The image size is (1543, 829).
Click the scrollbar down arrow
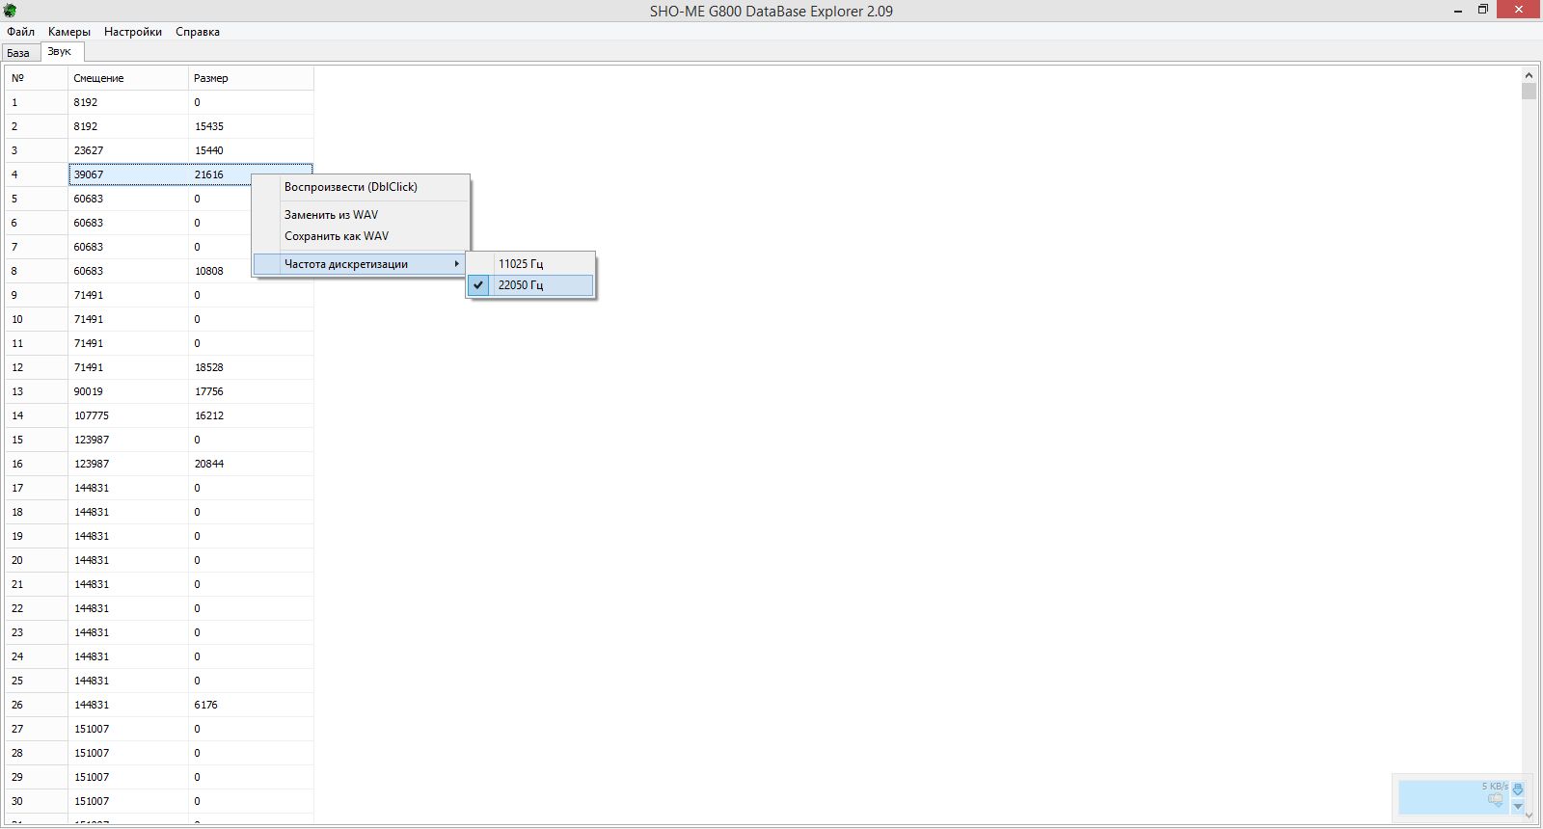point(1529,816)
